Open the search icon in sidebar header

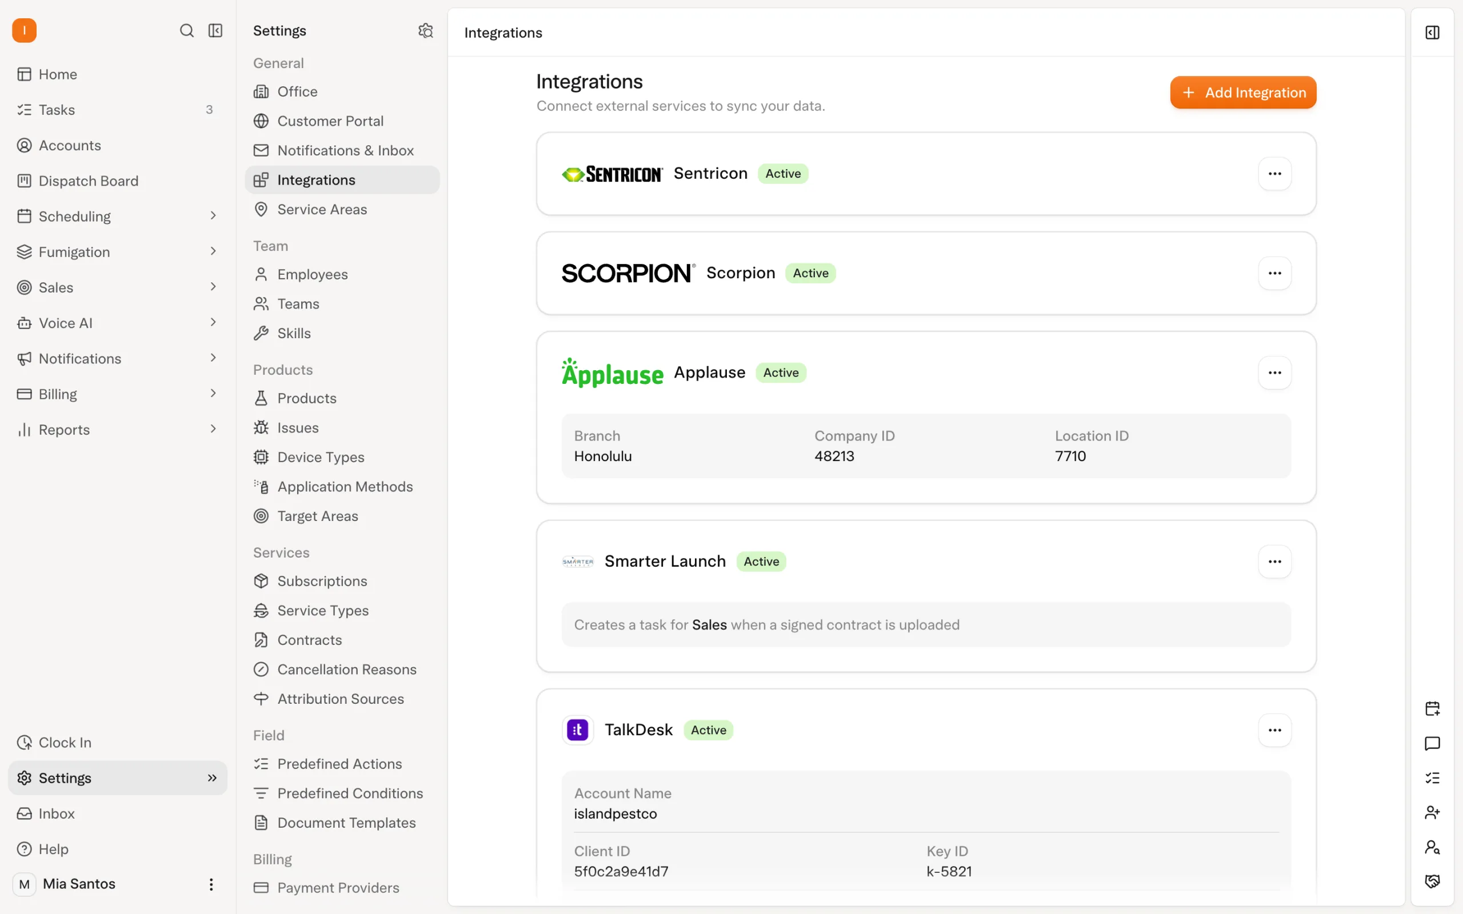187,30
